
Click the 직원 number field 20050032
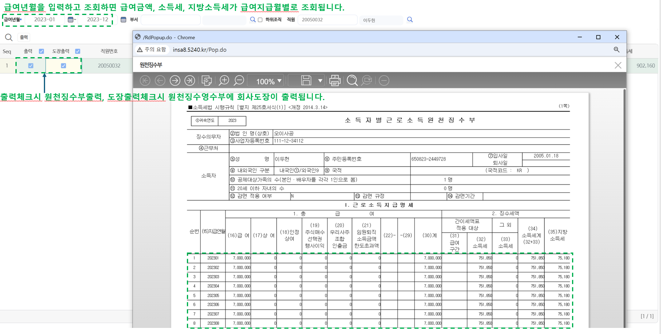pyautogui.click(x=327, y=20)
